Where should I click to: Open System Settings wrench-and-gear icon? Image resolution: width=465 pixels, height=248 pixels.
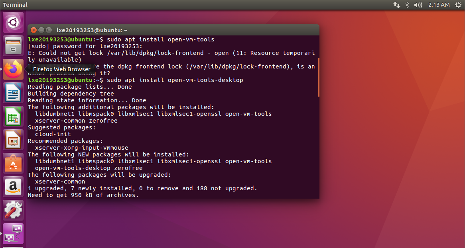click(x=13, y=211)
